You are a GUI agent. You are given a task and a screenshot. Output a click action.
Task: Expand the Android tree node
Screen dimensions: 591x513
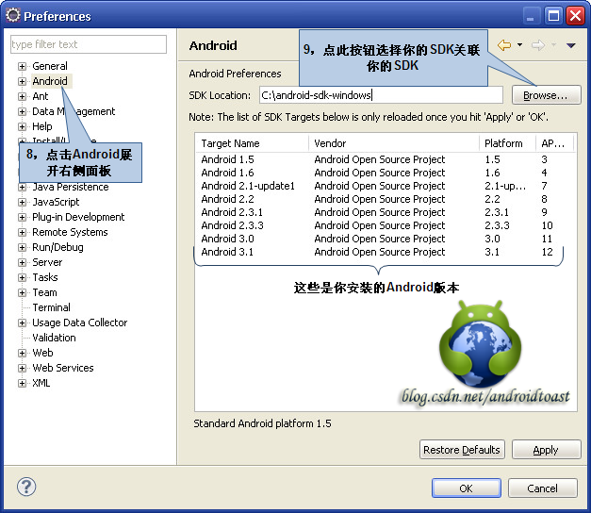click(22, 81)
